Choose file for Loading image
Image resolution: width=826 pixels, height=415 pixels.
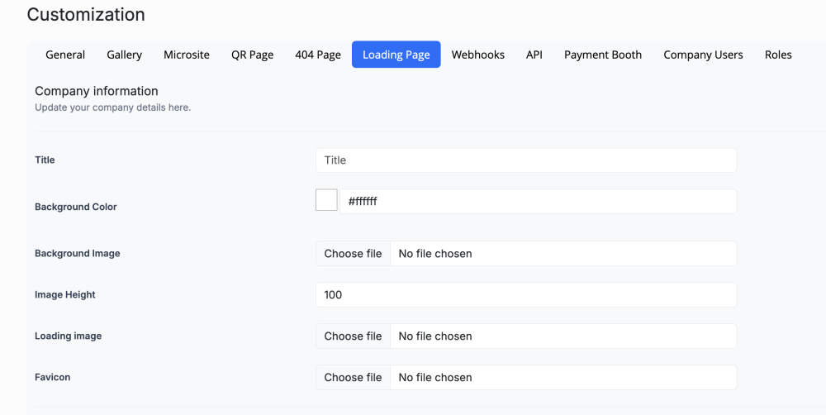click(353, 336)
